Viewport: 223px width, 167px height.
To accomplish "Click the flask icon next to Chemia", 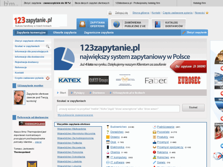I will click(x=108, y=152).
